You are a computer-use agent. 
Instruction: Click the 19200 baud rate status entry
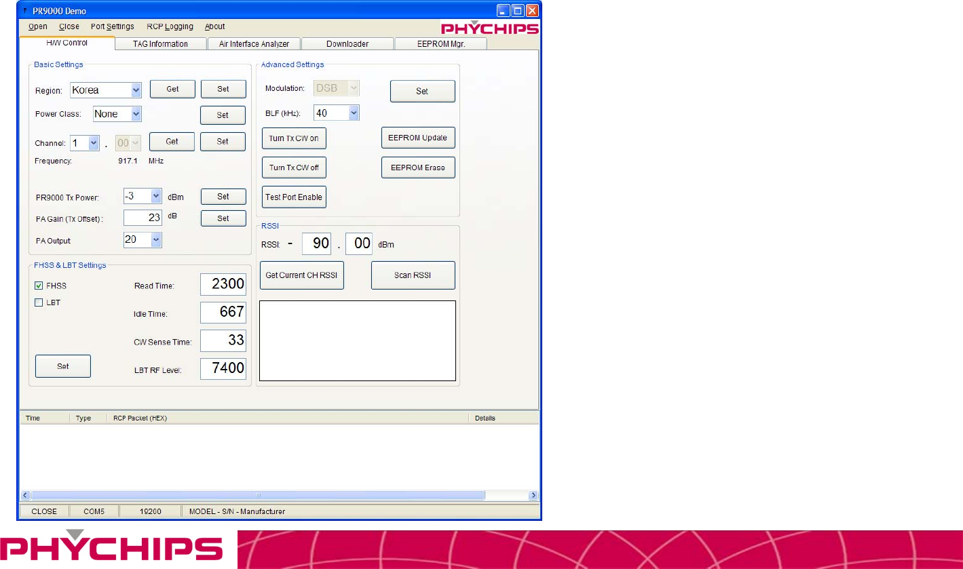pos(151,511)
